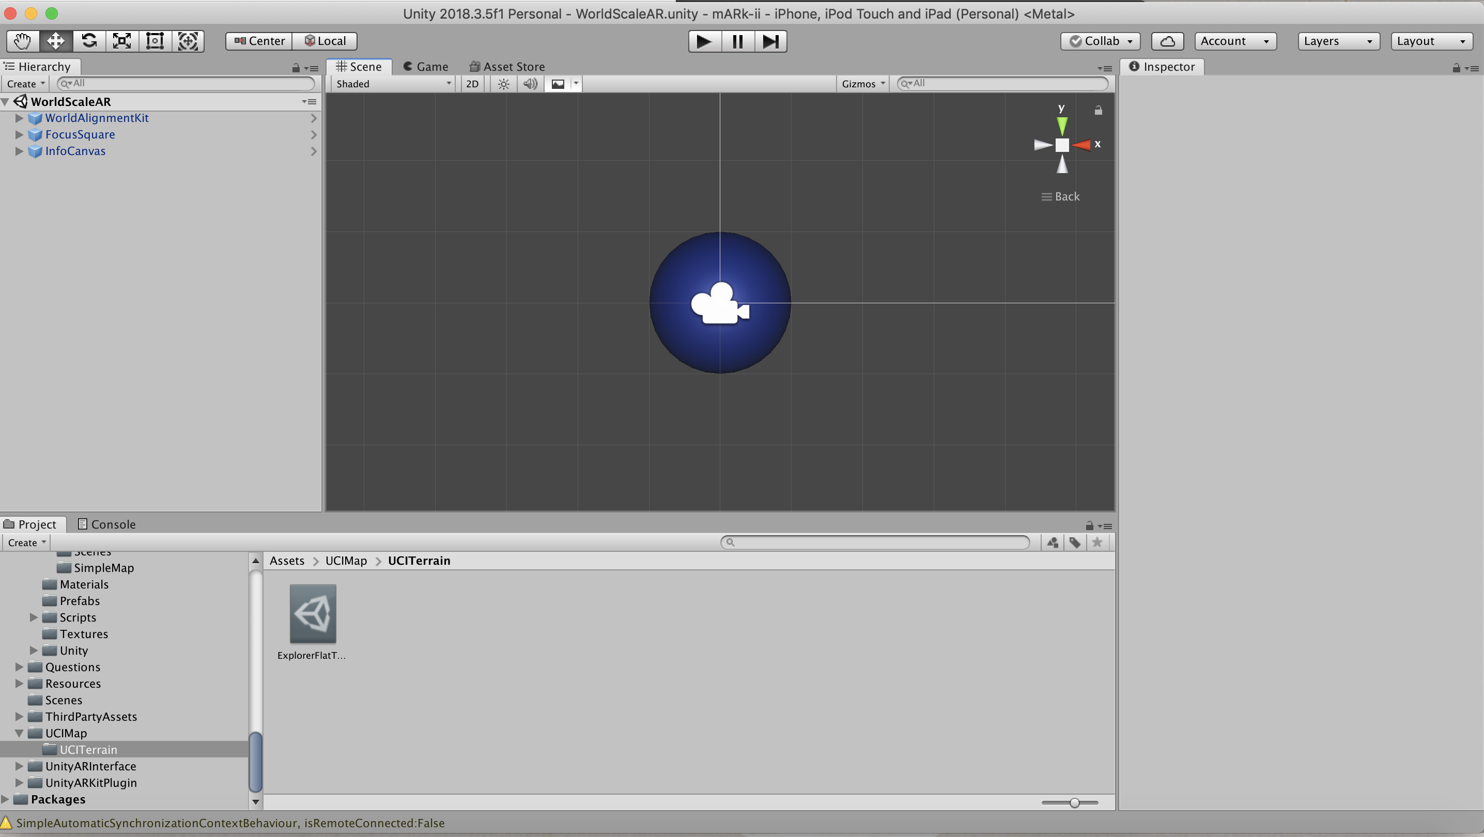Click the Play button
Viewport: 1484px width, 837px height.
coord(704,41)
